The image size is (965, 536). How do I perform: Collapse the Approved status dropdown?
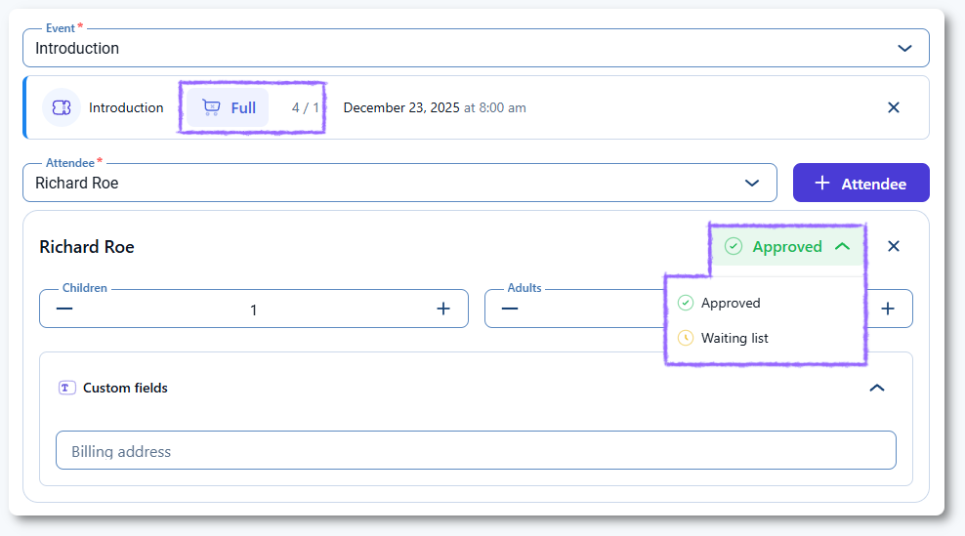(x=843, y=246)
